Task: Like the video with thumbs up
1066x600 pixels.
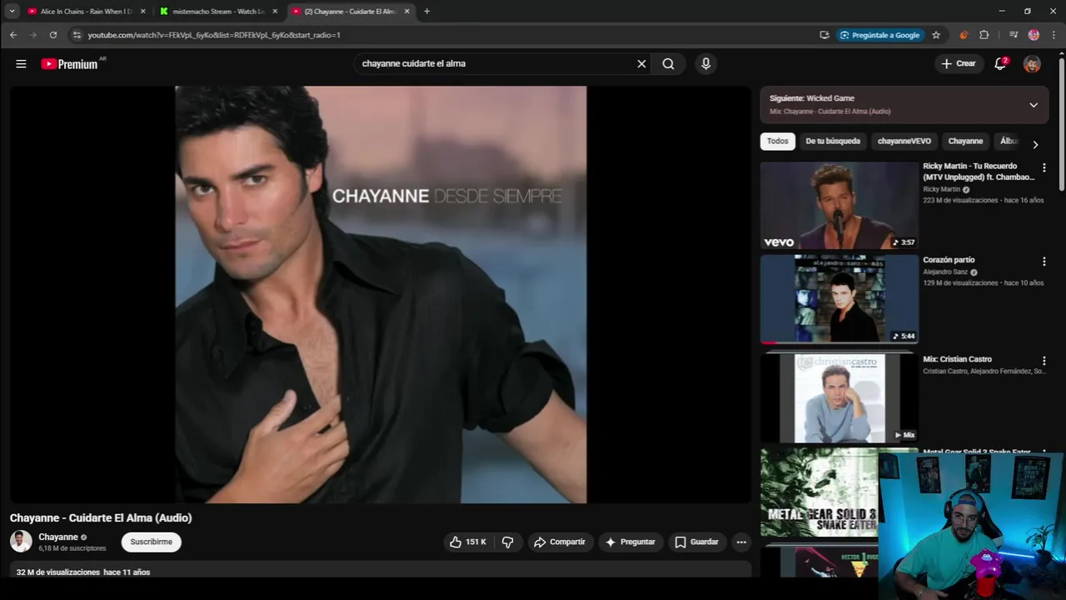Action: (467, 542)
